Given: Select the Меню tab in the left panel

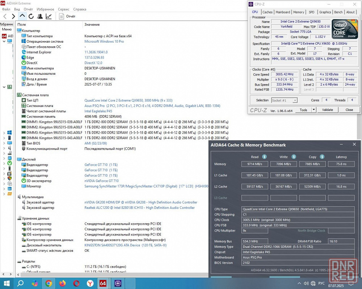Looking at the screenshot, I should pyautogui.click(x=7, y=29).
